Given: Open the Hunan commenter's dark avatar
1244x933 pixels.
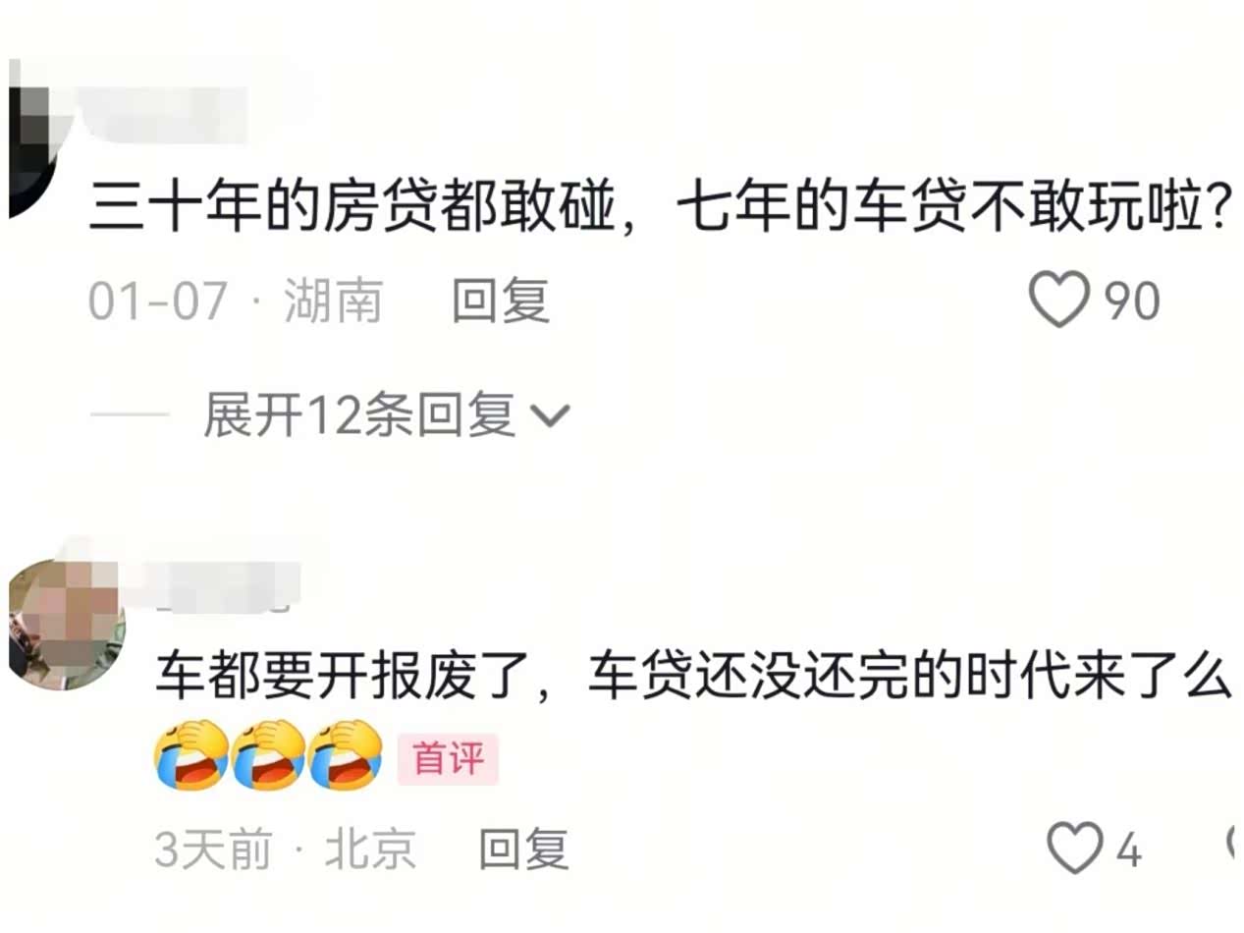Looking at the screenshot, I should tap(34, 137).
